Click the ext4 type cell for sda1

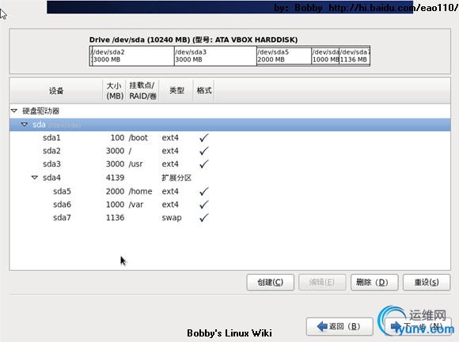(x=170, y=137)
